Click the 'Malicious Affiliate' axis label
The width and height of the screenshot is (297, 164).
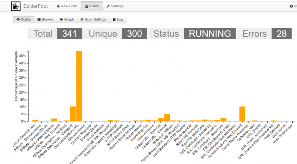[163, 134]
